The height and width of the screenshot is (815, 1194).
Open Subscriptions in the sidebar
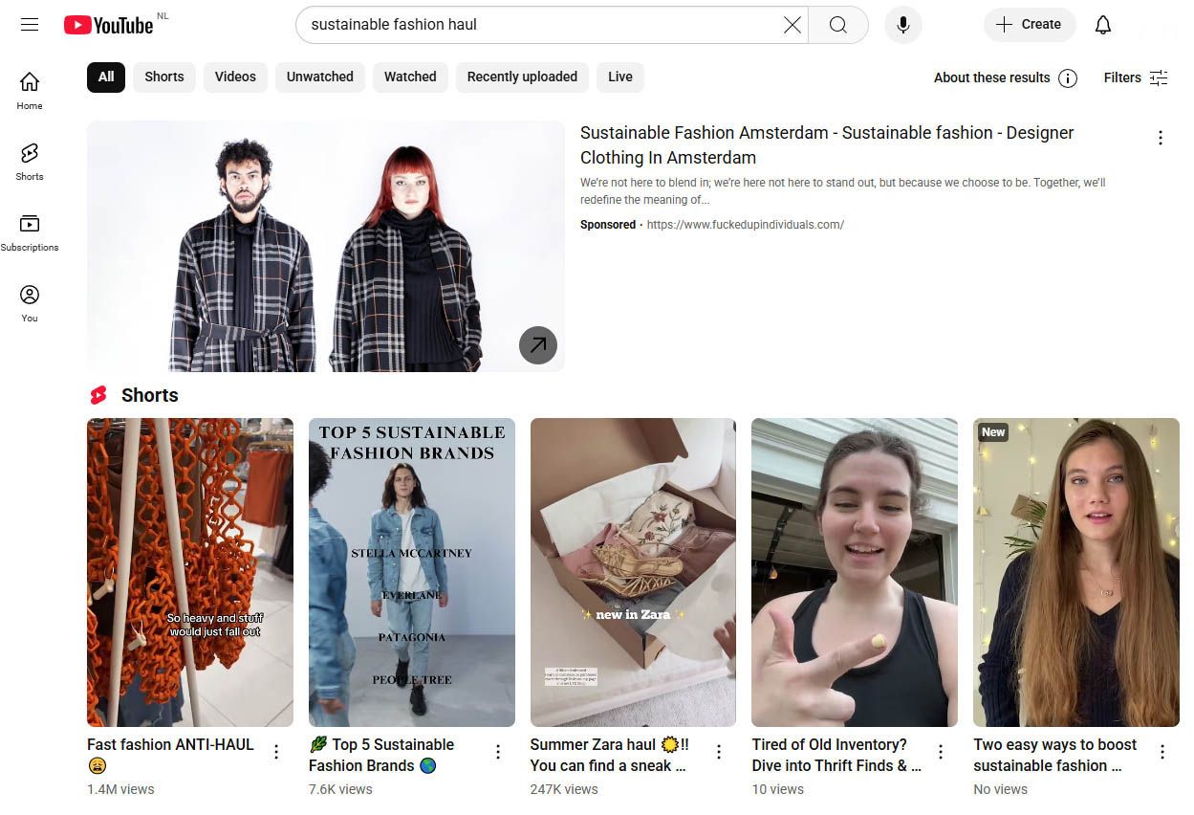(x=30, y=232)
